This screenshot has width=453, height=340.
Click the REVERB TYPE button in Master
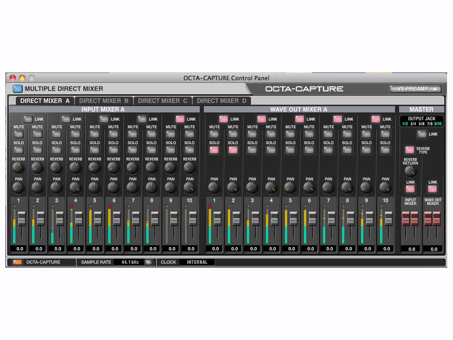click(410, 150)
